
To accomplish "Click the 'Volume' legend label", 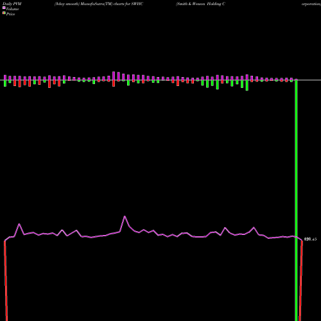I will (x=12, y=9).
